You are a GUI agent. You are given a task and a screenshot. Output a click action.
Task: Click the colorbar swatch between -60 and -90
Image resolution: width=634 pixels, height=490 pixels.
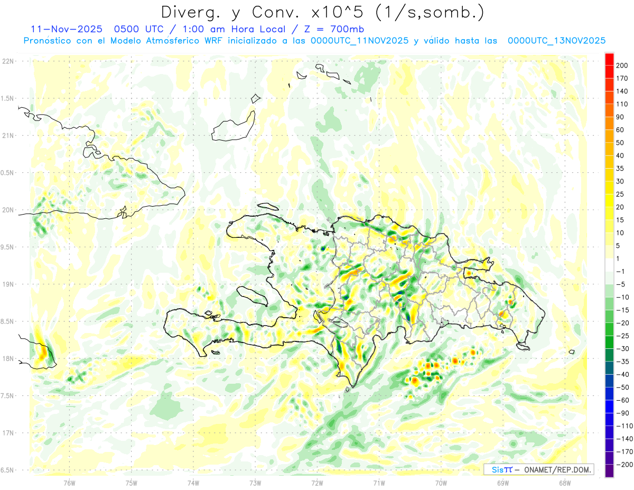609,406
